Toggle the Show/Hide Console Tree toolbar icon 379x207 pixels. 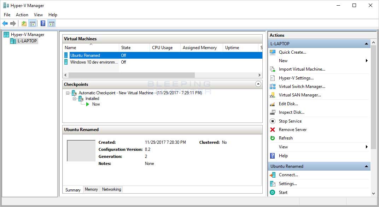click(x=33, y=23)
